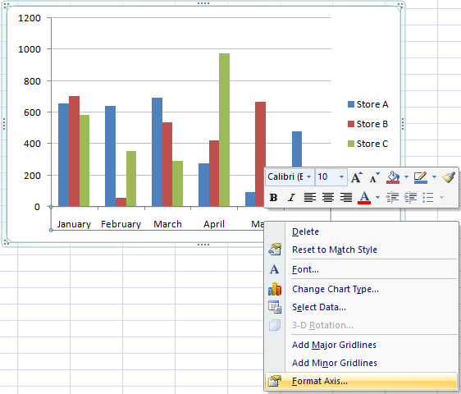Select the red January bar
Screen dimensions: 461x394
point(74,151)
